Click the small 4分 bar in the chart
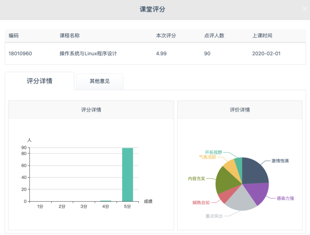The image size is (310, 235). tap(106, 201)
